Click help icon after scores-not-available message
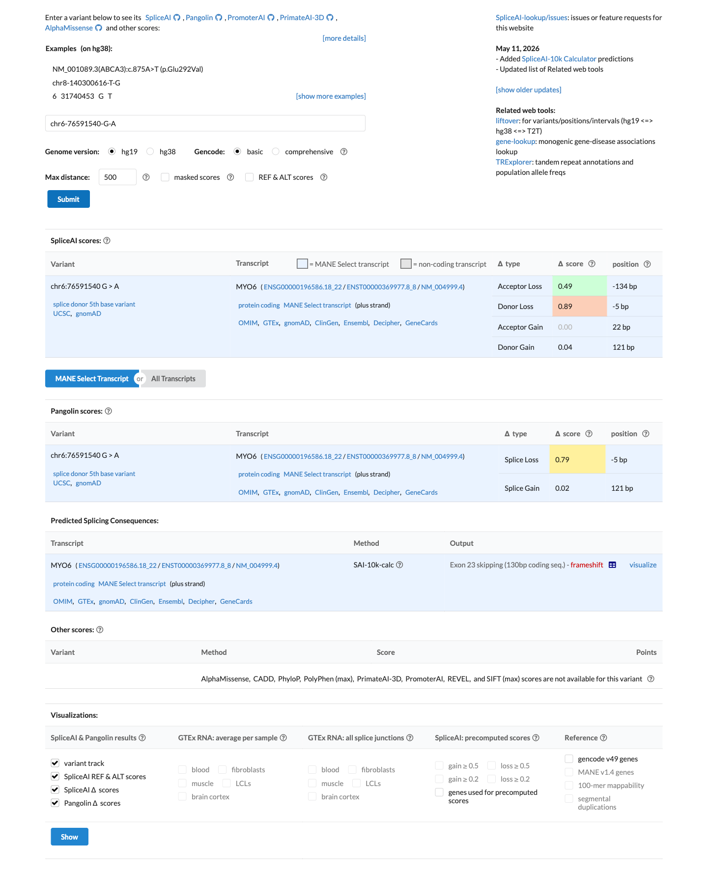The image size is (707, 873). pyautogui.click(x=650, y=679)
